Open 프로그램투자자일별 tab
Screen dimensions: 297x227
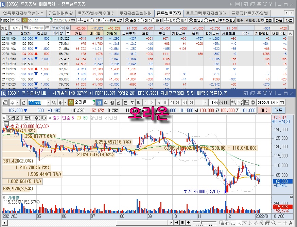250,13
